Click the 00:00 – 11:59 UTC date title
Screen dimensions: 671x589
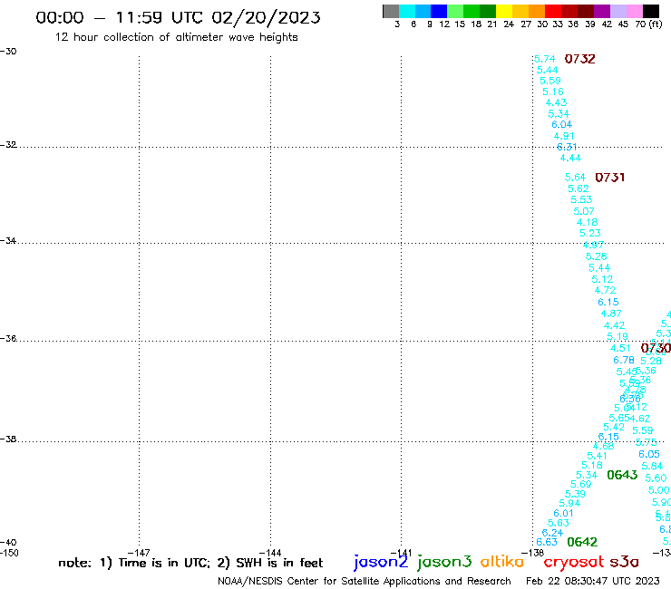coord(178,17)
